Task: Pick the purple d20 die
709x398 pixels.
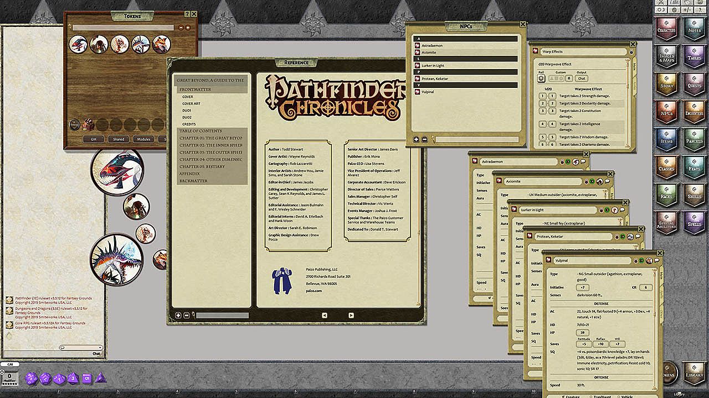Action: [x=32, y=378]
